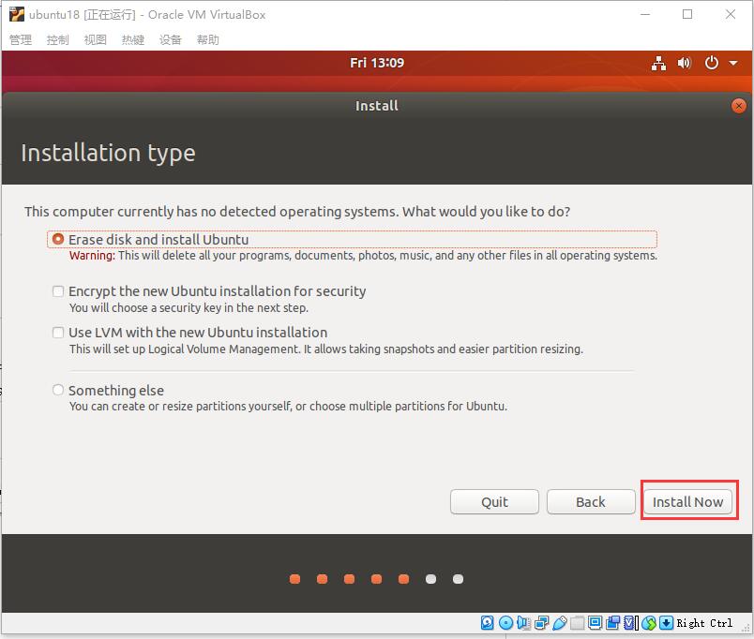Click the CPU virtualization status icon
This screenshot has width=754, height=639.
click(629, 623)
